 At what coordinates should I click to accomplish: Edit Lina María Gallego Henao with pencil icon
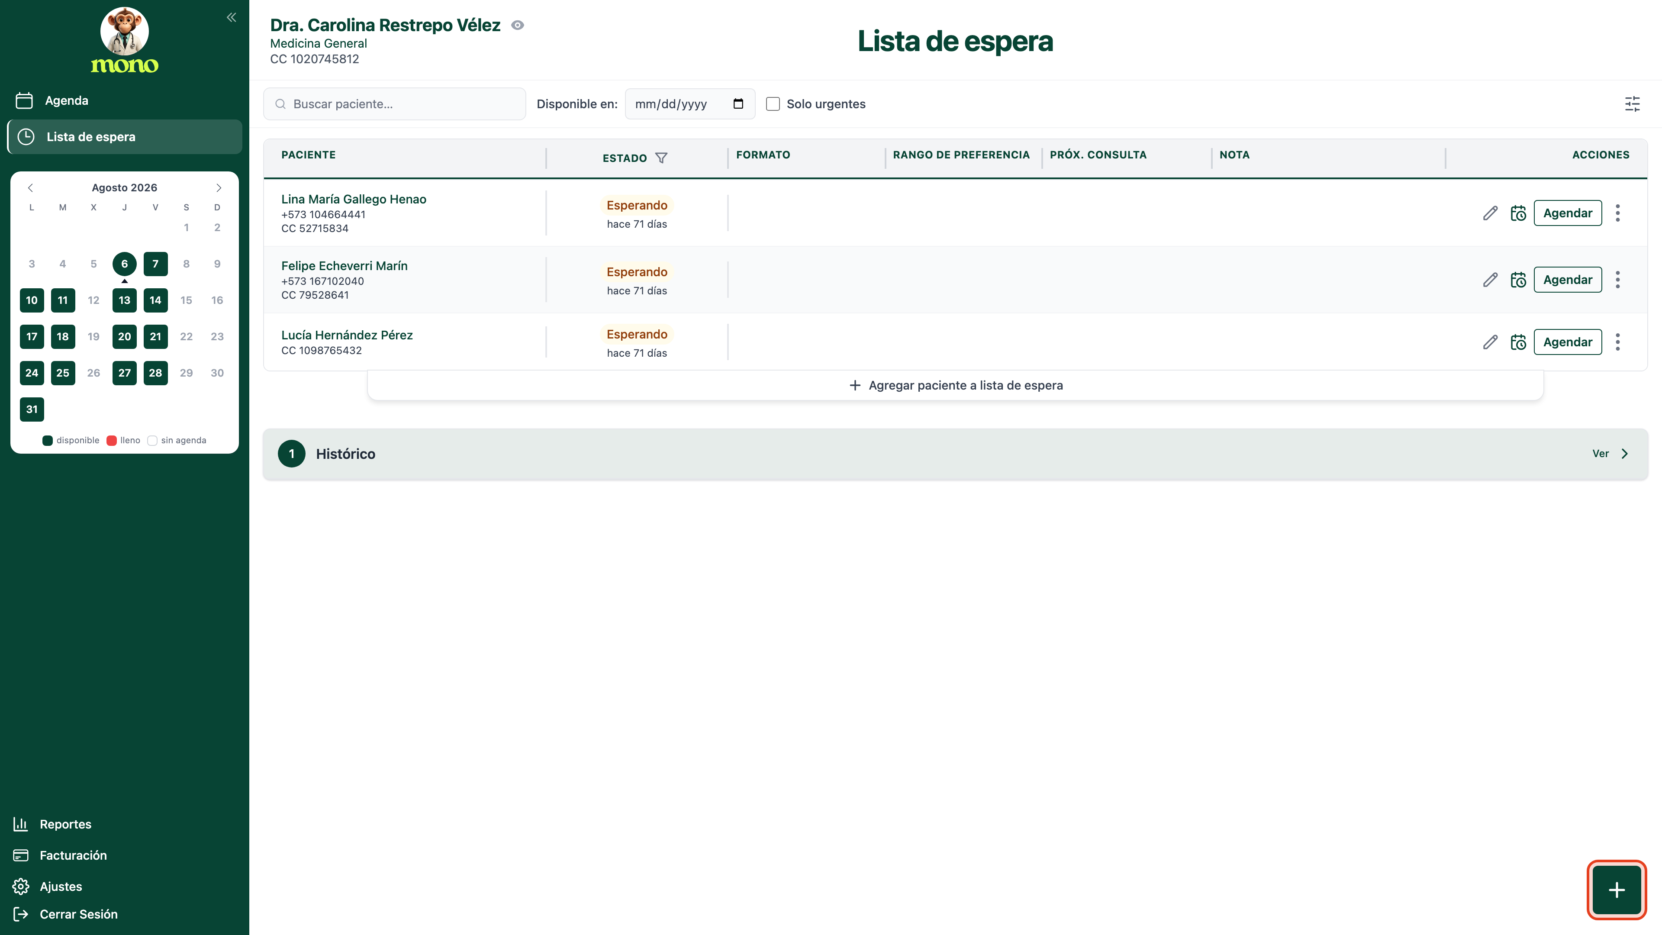[x=1490, y=213]
